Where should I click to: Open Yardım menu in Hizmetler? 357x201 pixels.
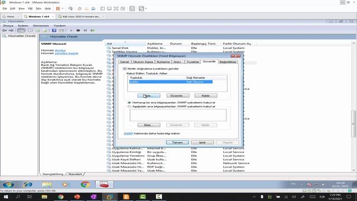(60, 26)
